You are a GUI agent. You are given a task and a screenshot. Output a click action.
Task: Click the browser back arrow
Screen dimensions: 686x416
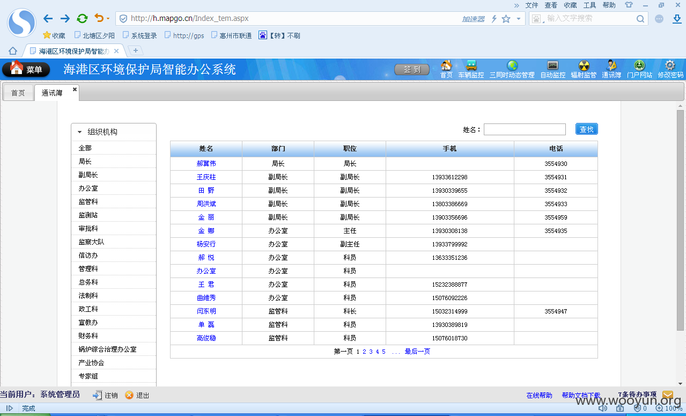pos(48,19)
